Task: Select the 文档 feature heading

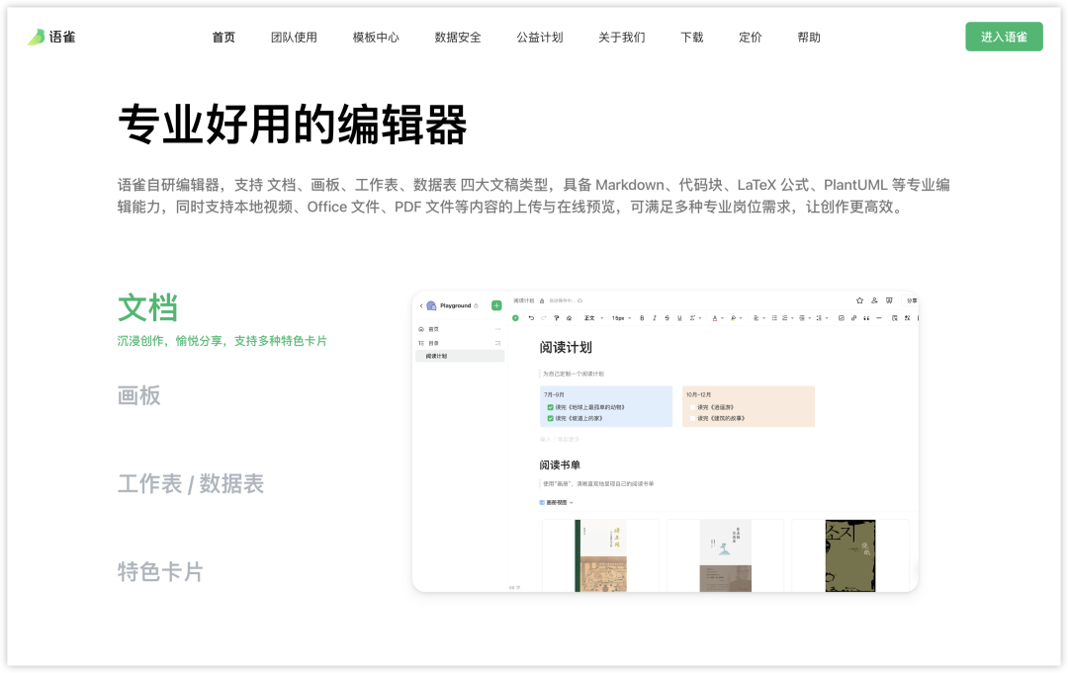Action: tap(147, 308)
